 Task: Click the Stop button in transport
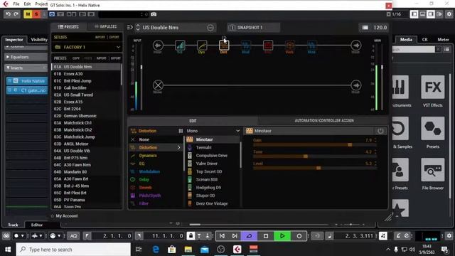click(x=265, y=236)
